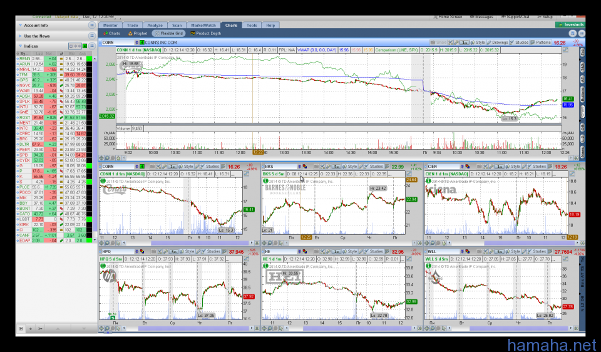Screen dimensions: 601x352
Task: Open the Prophet sub-tab
Action: pos(138,33)
